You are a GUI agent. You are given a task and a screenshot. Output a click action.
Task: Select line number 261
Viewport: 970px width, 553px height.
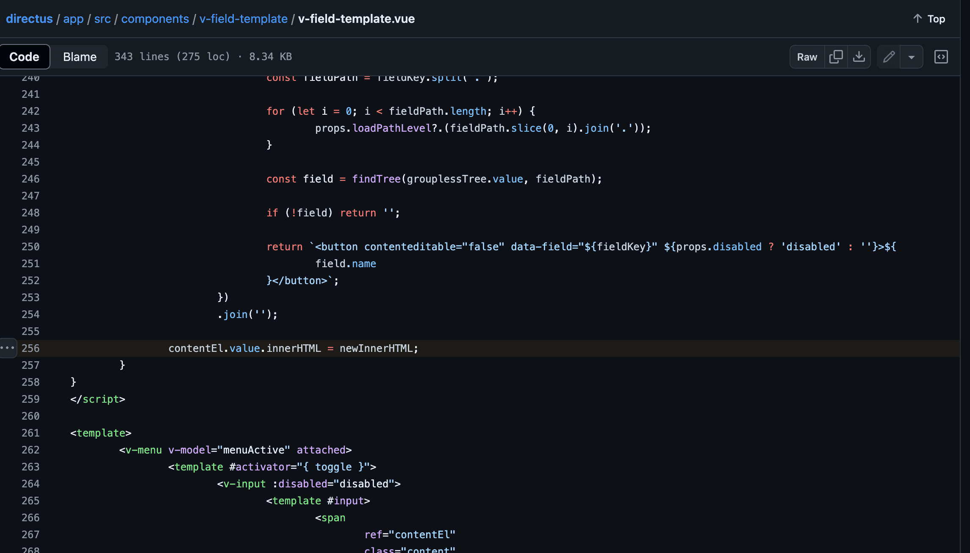tap(30, 433)
